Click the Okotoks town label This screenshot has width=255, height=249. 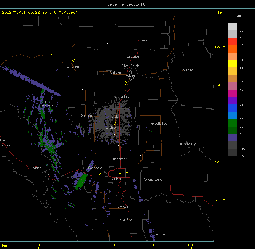[122, 207]
